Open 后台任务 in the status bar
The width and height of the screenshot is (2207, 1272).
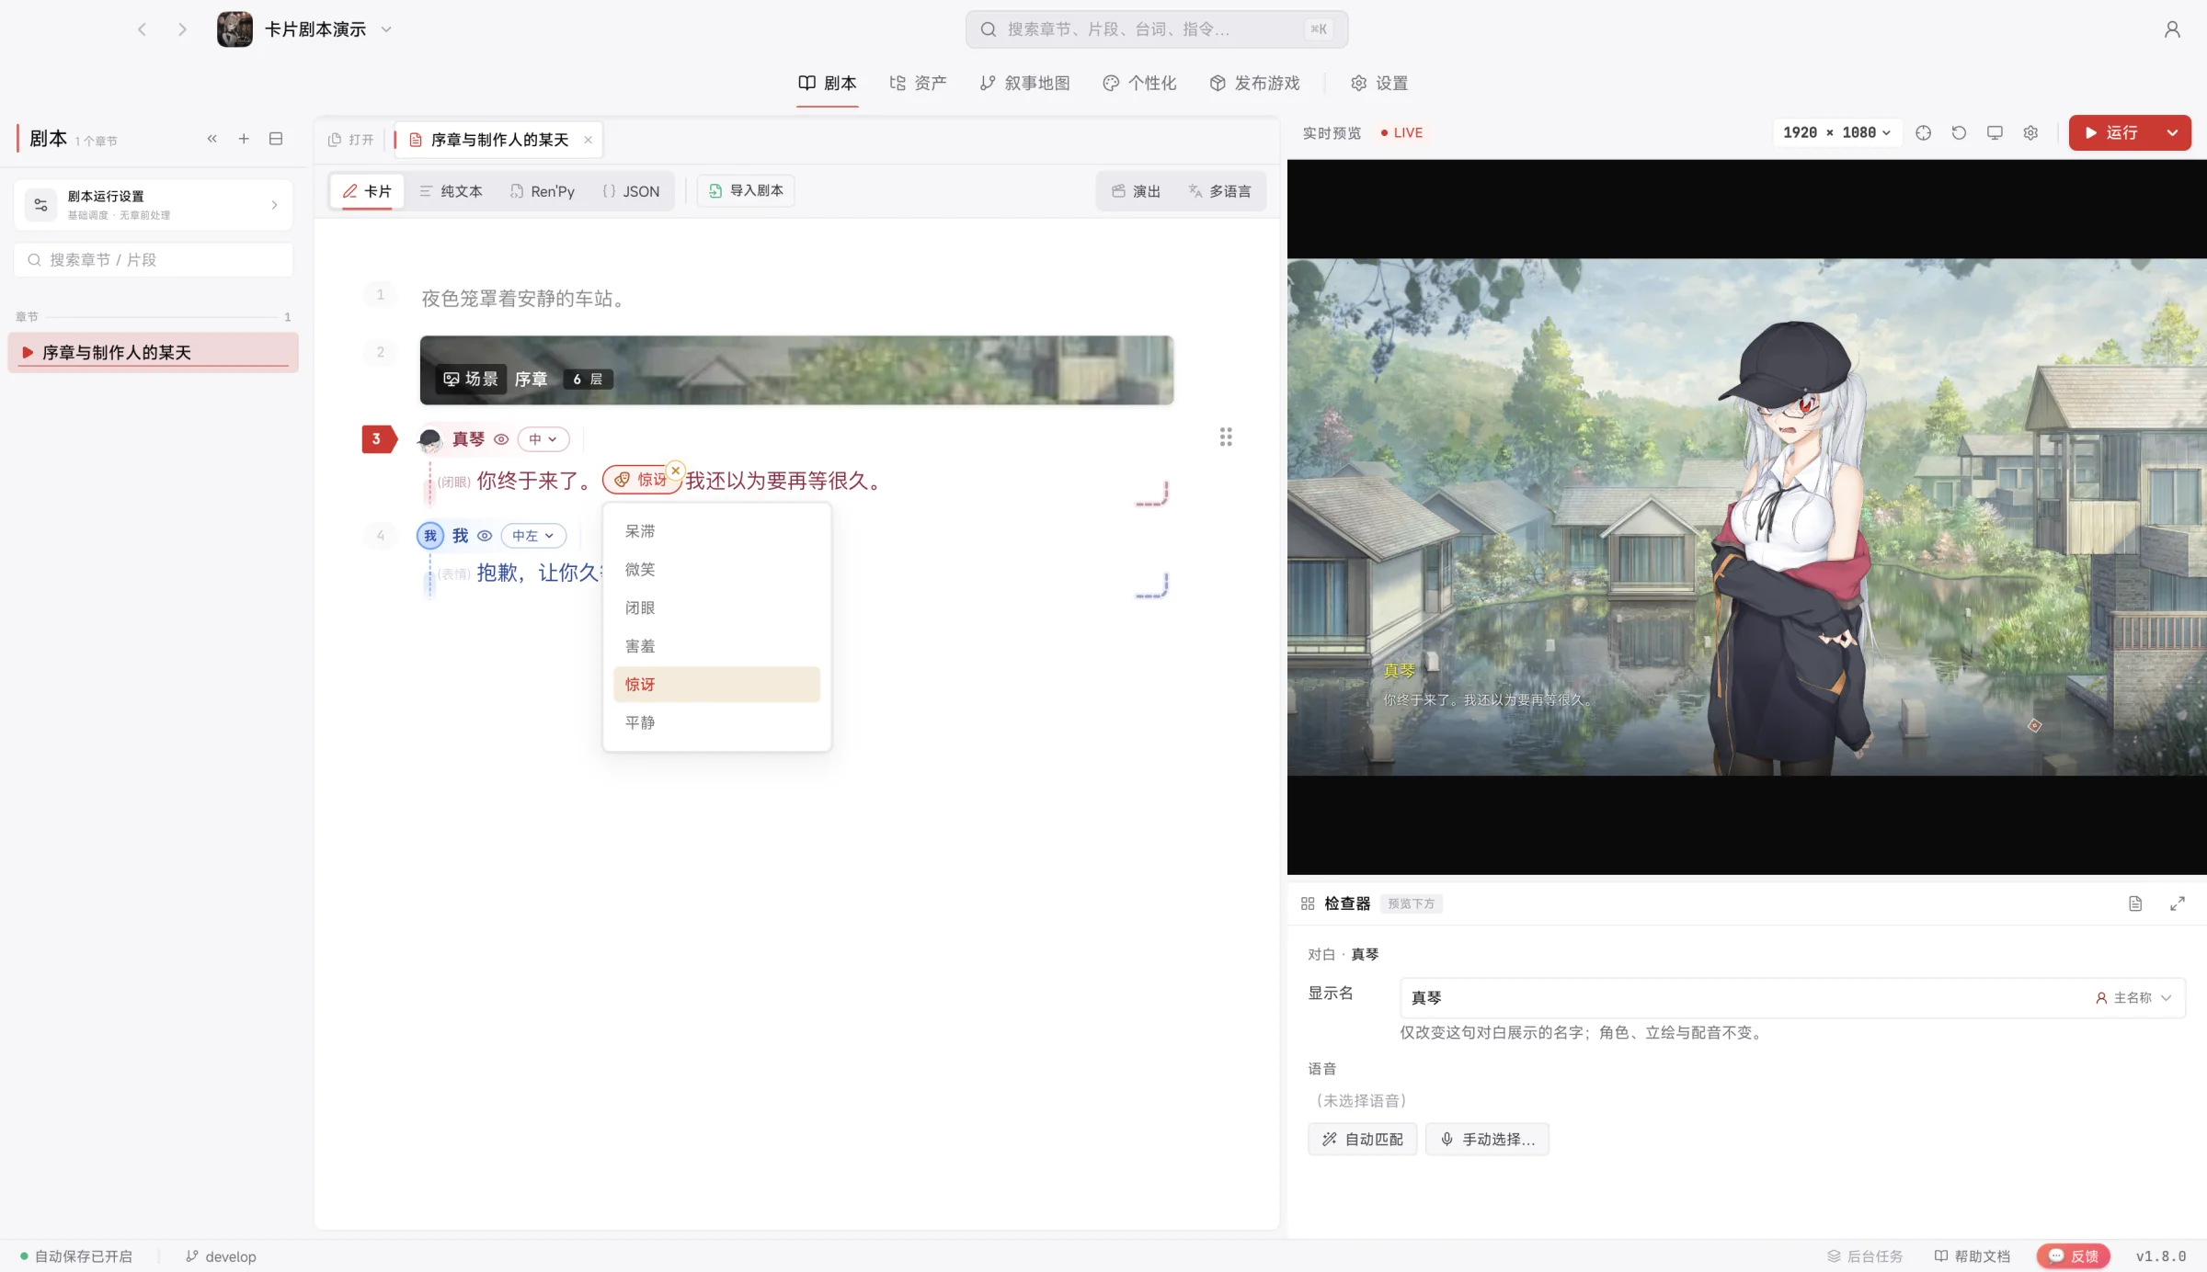1864,1256
